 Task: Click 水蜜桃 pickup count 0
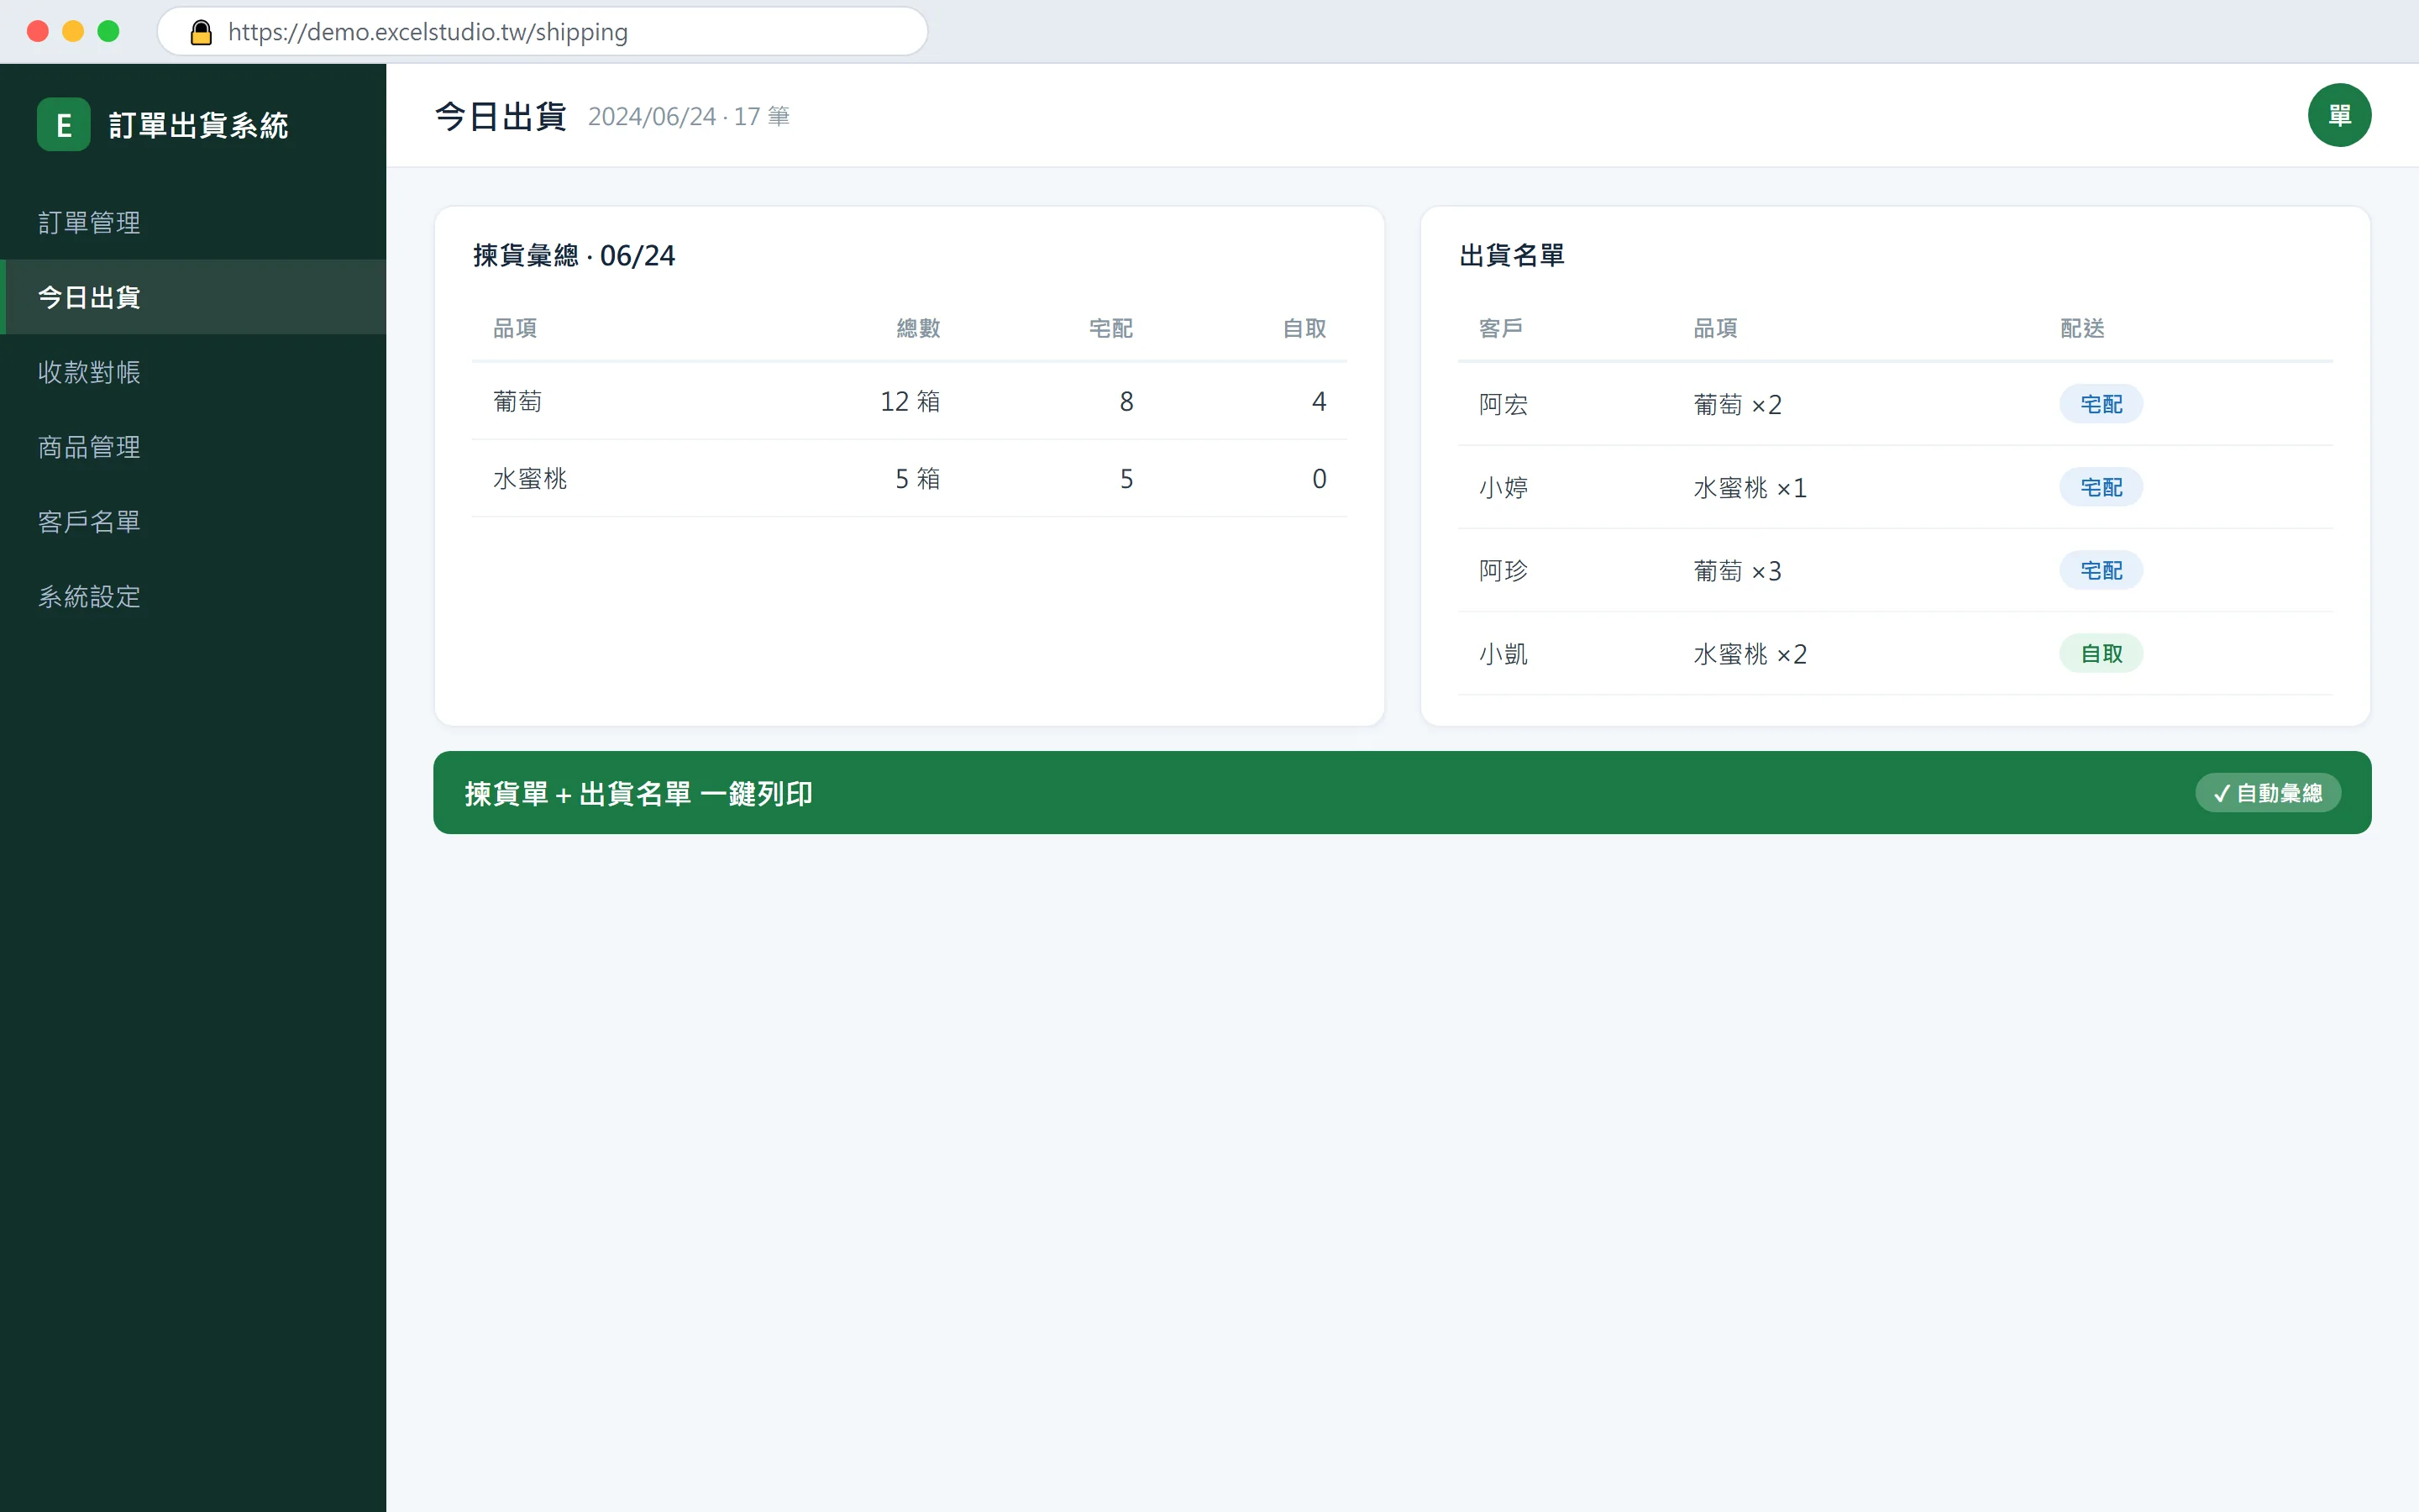click(x=1320, y=478)
